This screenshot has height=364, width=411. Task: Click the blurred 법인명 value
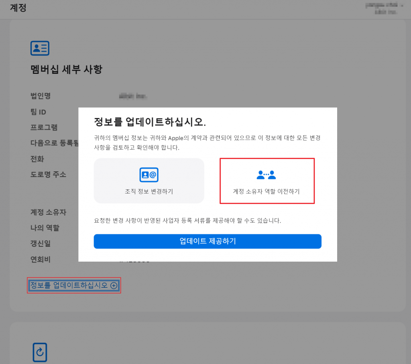coord(133,96)
